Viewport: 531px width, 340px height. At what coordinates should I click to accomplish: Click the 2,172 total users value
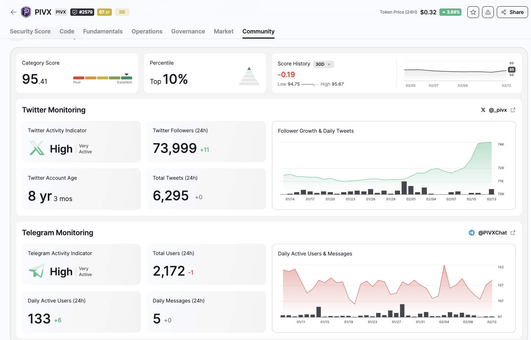(169, 271)
